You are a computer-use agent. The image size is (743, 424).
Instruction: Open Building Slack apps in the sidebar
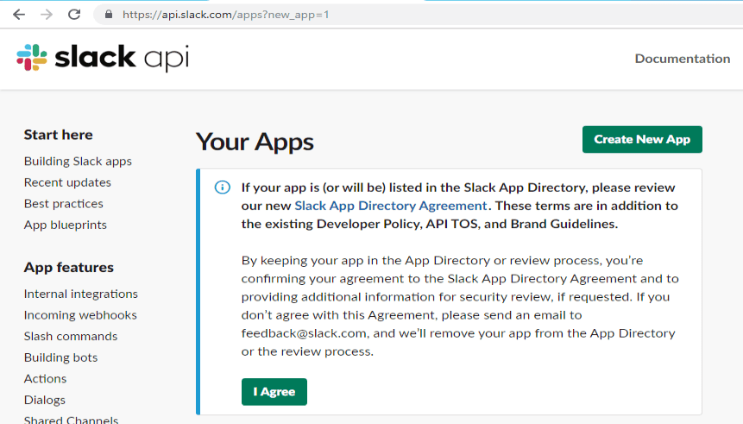[78, 161]
